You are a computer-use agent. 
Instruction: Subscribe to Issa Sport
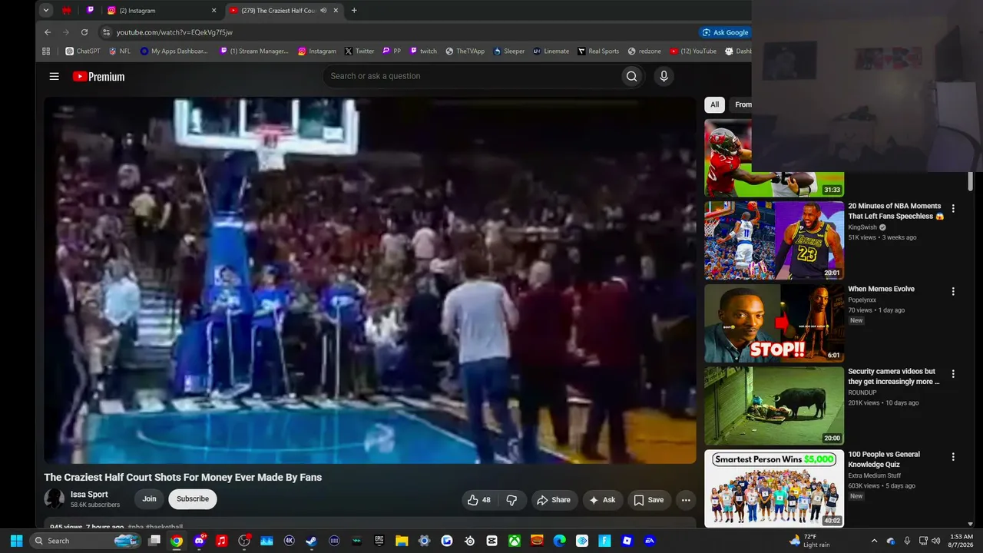(x=193, y=499)
